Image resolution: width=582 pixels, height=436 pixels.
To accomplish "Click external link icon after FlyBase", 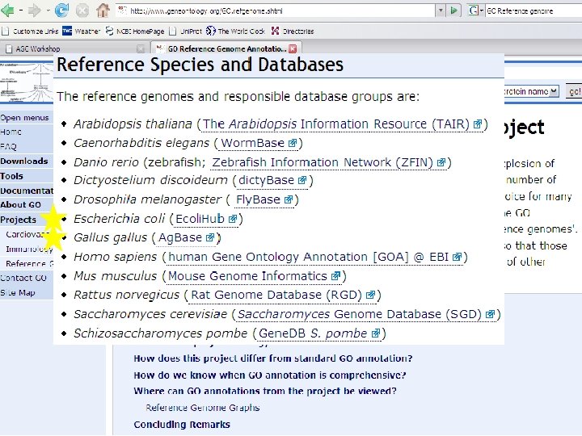I will point(289,200).
